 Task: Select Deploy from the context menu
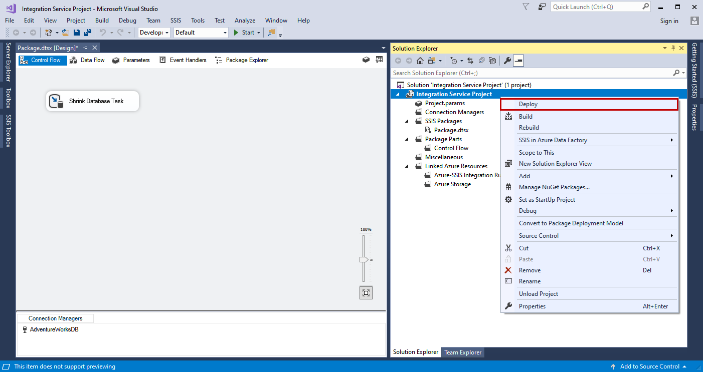(528, 104)
